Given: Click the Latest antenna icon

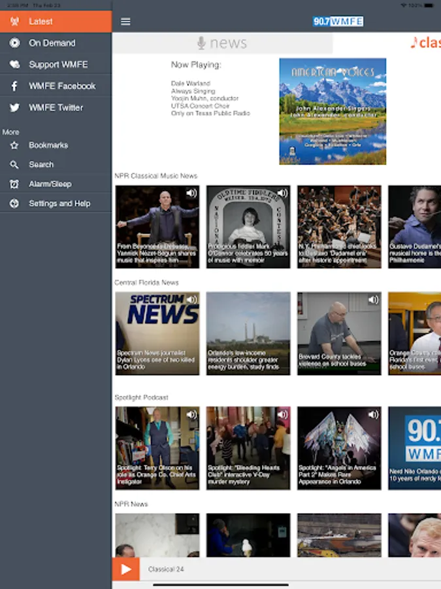Looking at the screenshot, I should 14,22.
